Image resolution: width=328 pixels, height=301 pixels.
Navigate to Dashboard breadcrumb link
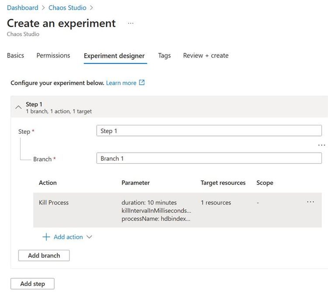pos(23,7)
